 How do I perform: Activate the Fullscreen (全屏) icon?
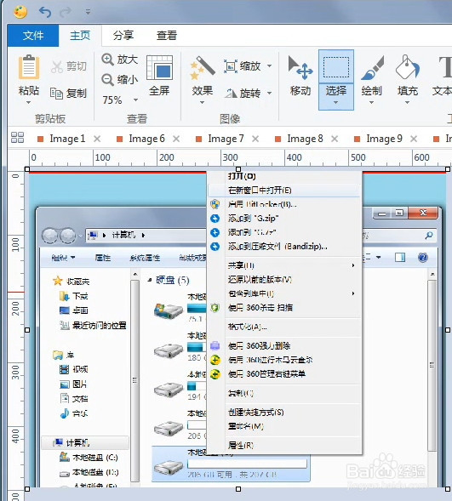click(159, 68)
